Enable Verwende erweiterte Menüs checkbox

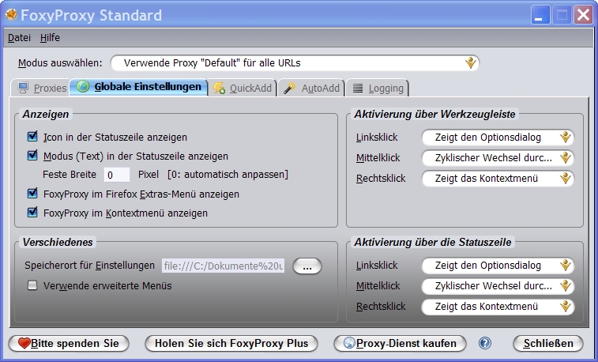tap(33, 285)
